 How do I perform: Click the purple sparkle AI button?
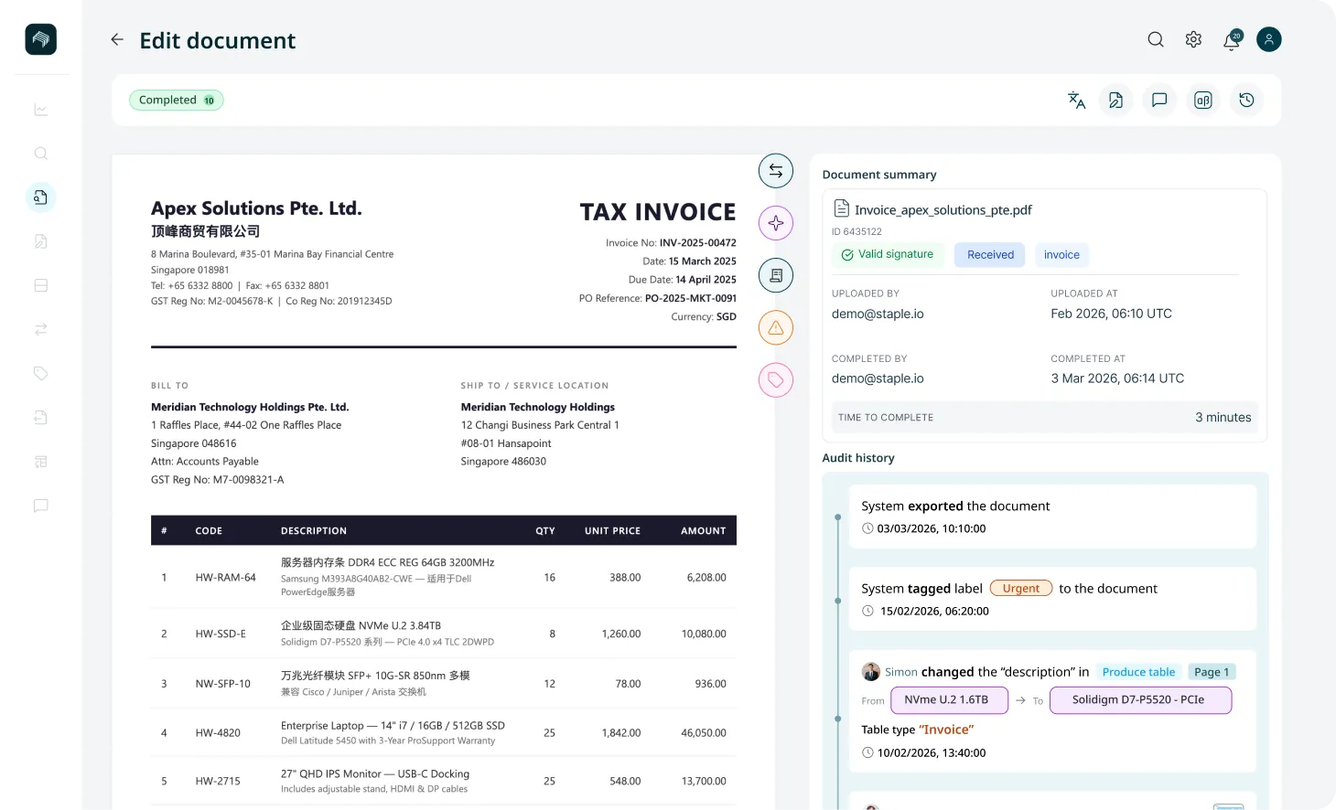(776, 223)
